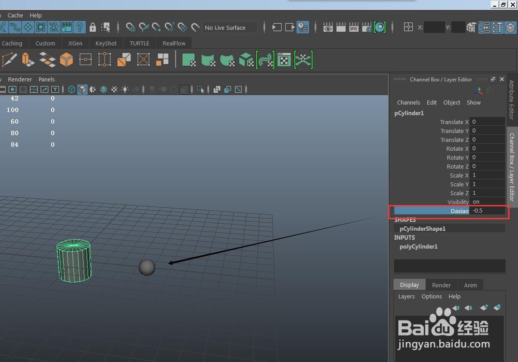Open Render View clapper with eye
The height and width of the screenshot is (362, 518).
328,27
